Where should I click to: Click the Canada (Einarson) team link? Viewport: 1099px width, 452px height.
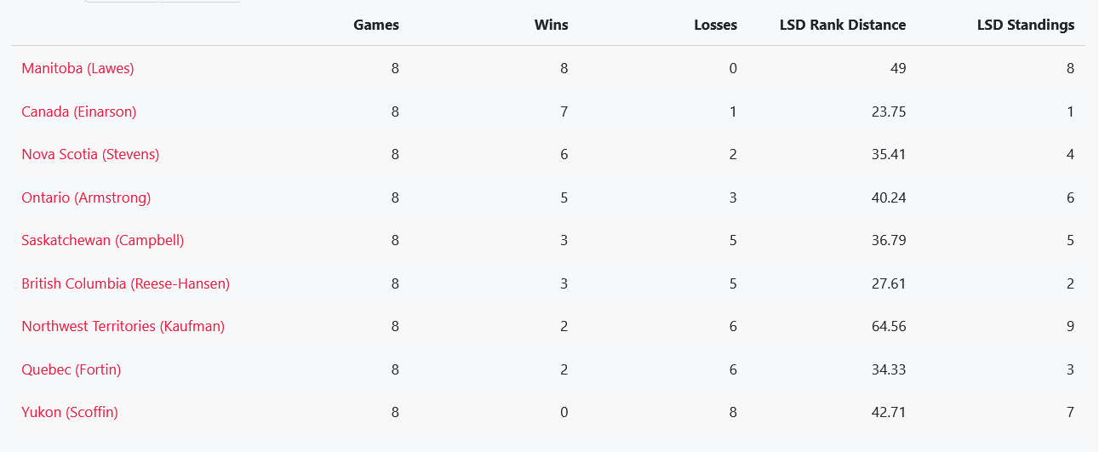click(78, 112)
